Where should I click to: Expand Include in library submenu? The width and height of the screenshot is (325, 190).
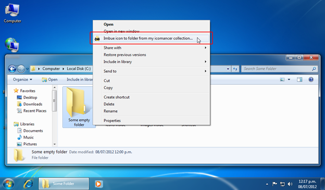coord(151,62)
